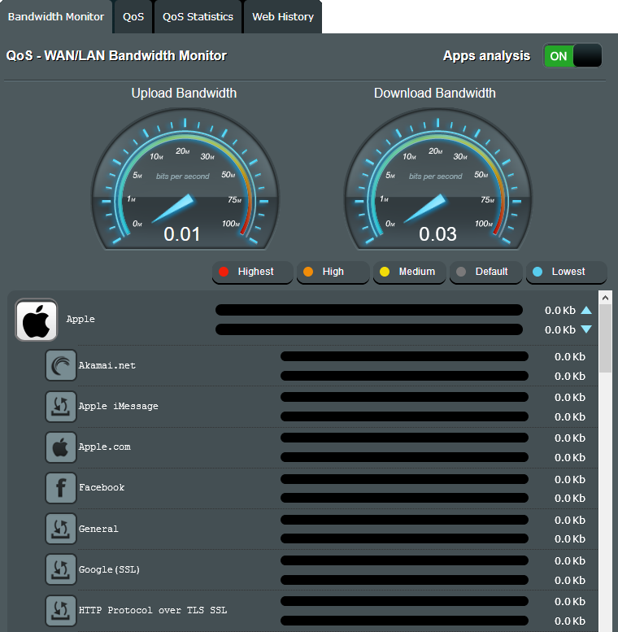Click the Apple download traffic bar
Screen dimensions: 618x632
pyautogui.click(x=369, y=329)
